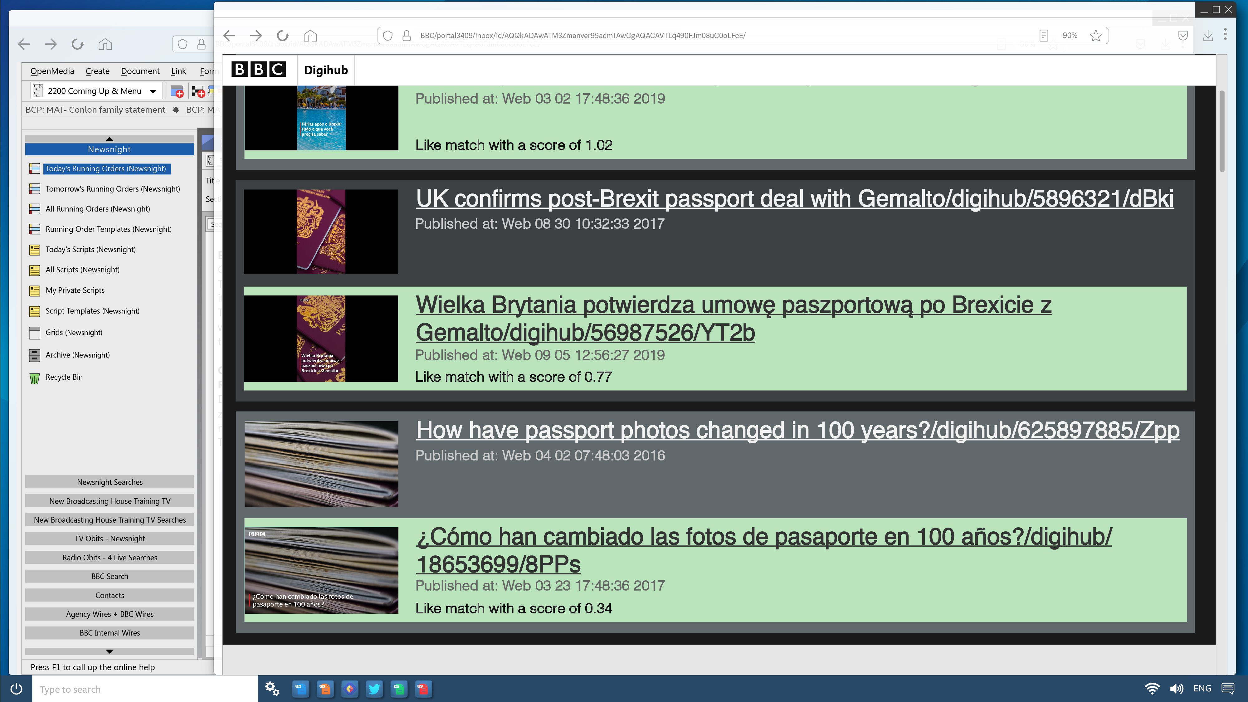Image resolution: width=1248 pixels, height=702 pixels.
Task: Open Twitter from the taskbar
Action: [x=374, y=689]
